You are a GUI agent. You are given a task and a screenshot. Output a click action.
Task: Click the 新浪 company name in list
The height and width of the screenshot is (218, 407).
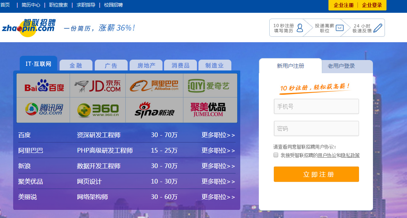click(x=24, y=166)
